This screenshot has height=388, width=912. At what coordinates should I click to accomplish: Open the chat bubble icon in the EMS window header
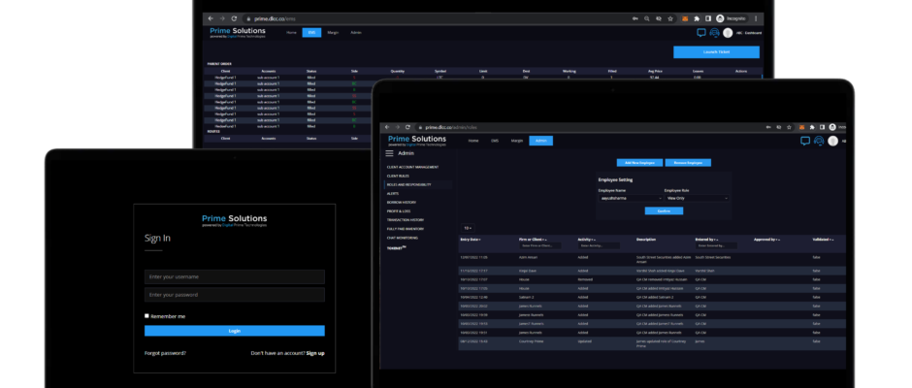(x=701, y=33)
